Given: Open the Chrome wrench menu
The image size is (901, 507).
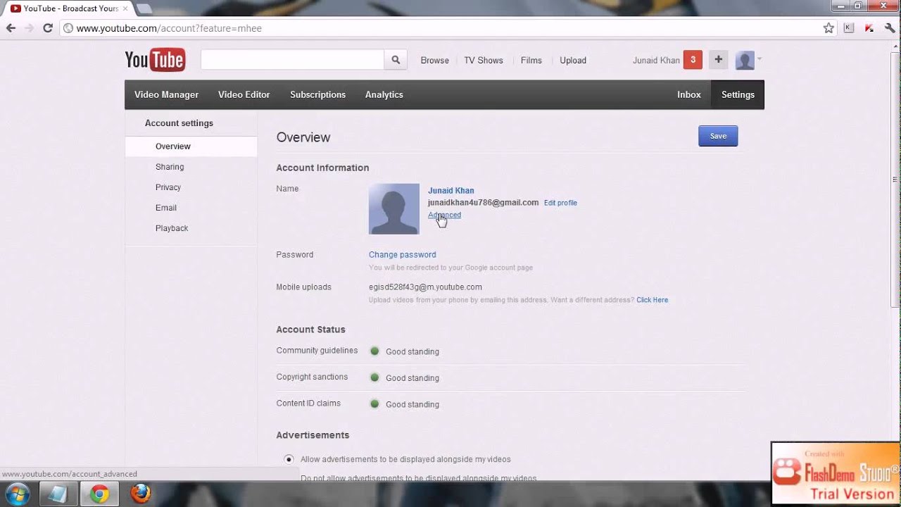Looking at the screenshot, I should click(x=890, y=28).
